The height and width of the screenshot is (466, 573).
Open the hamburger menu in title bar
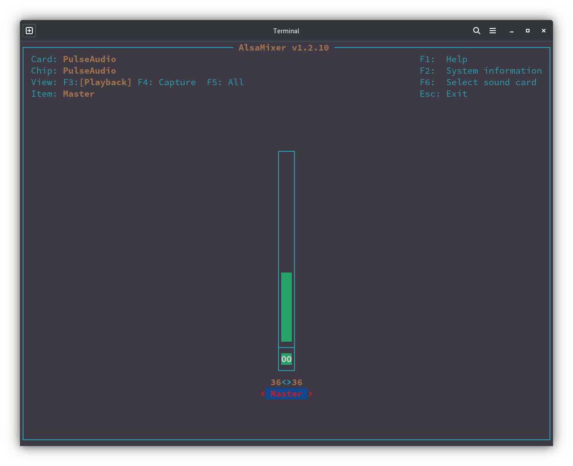pyautogui.click(x=493, y=31)
